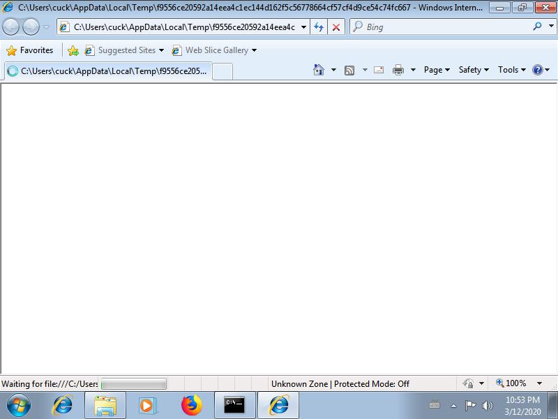Click the RSS Feeds icon
The width and height of the screenshot is (558, 419).
pos(349,71)
